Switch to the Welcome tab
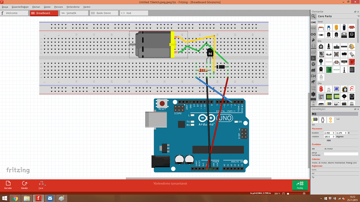The height and width of the screenshot is (202, 360). [14, 13]
